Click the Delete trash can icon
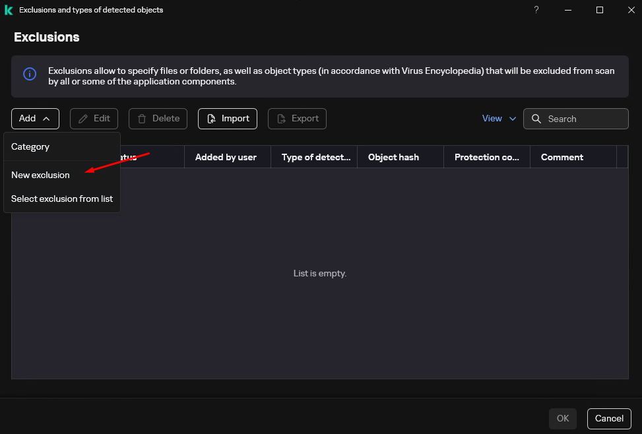This screenshot has width=642, height=434. point(142,119)
